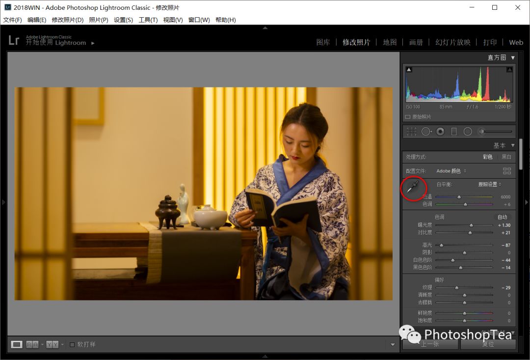Screen dimensions: 530x360
Task: Open the 文件(F) menu
Action: pos(12,20)
